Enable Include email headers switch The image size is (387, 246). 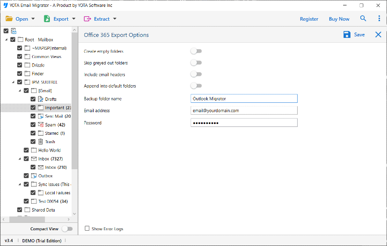pos(196,74)
